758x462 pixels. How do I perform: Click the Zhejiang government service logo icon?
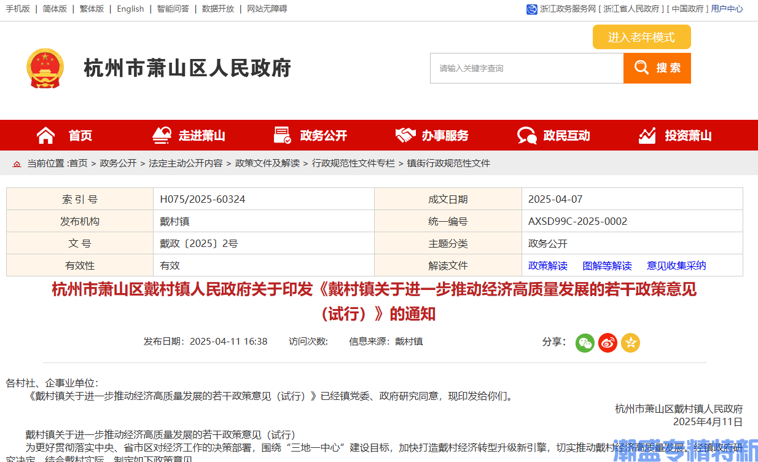532,9
